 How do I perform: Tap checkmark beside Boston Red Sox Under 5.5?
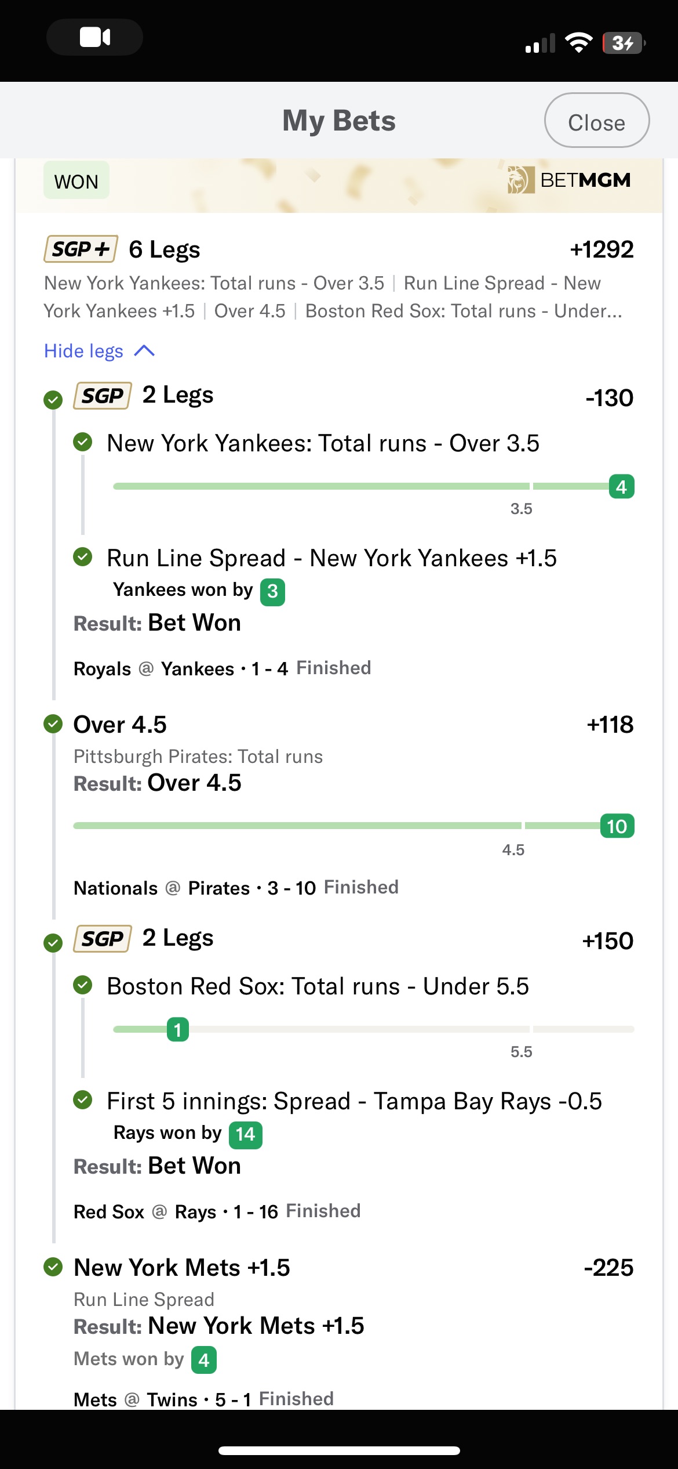coord(83,985)
